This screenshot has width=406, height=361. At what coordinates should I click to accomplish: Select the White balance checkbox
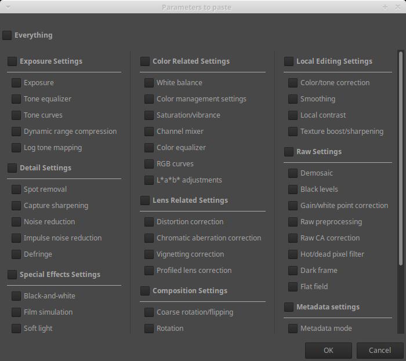[x=149, y=83]
